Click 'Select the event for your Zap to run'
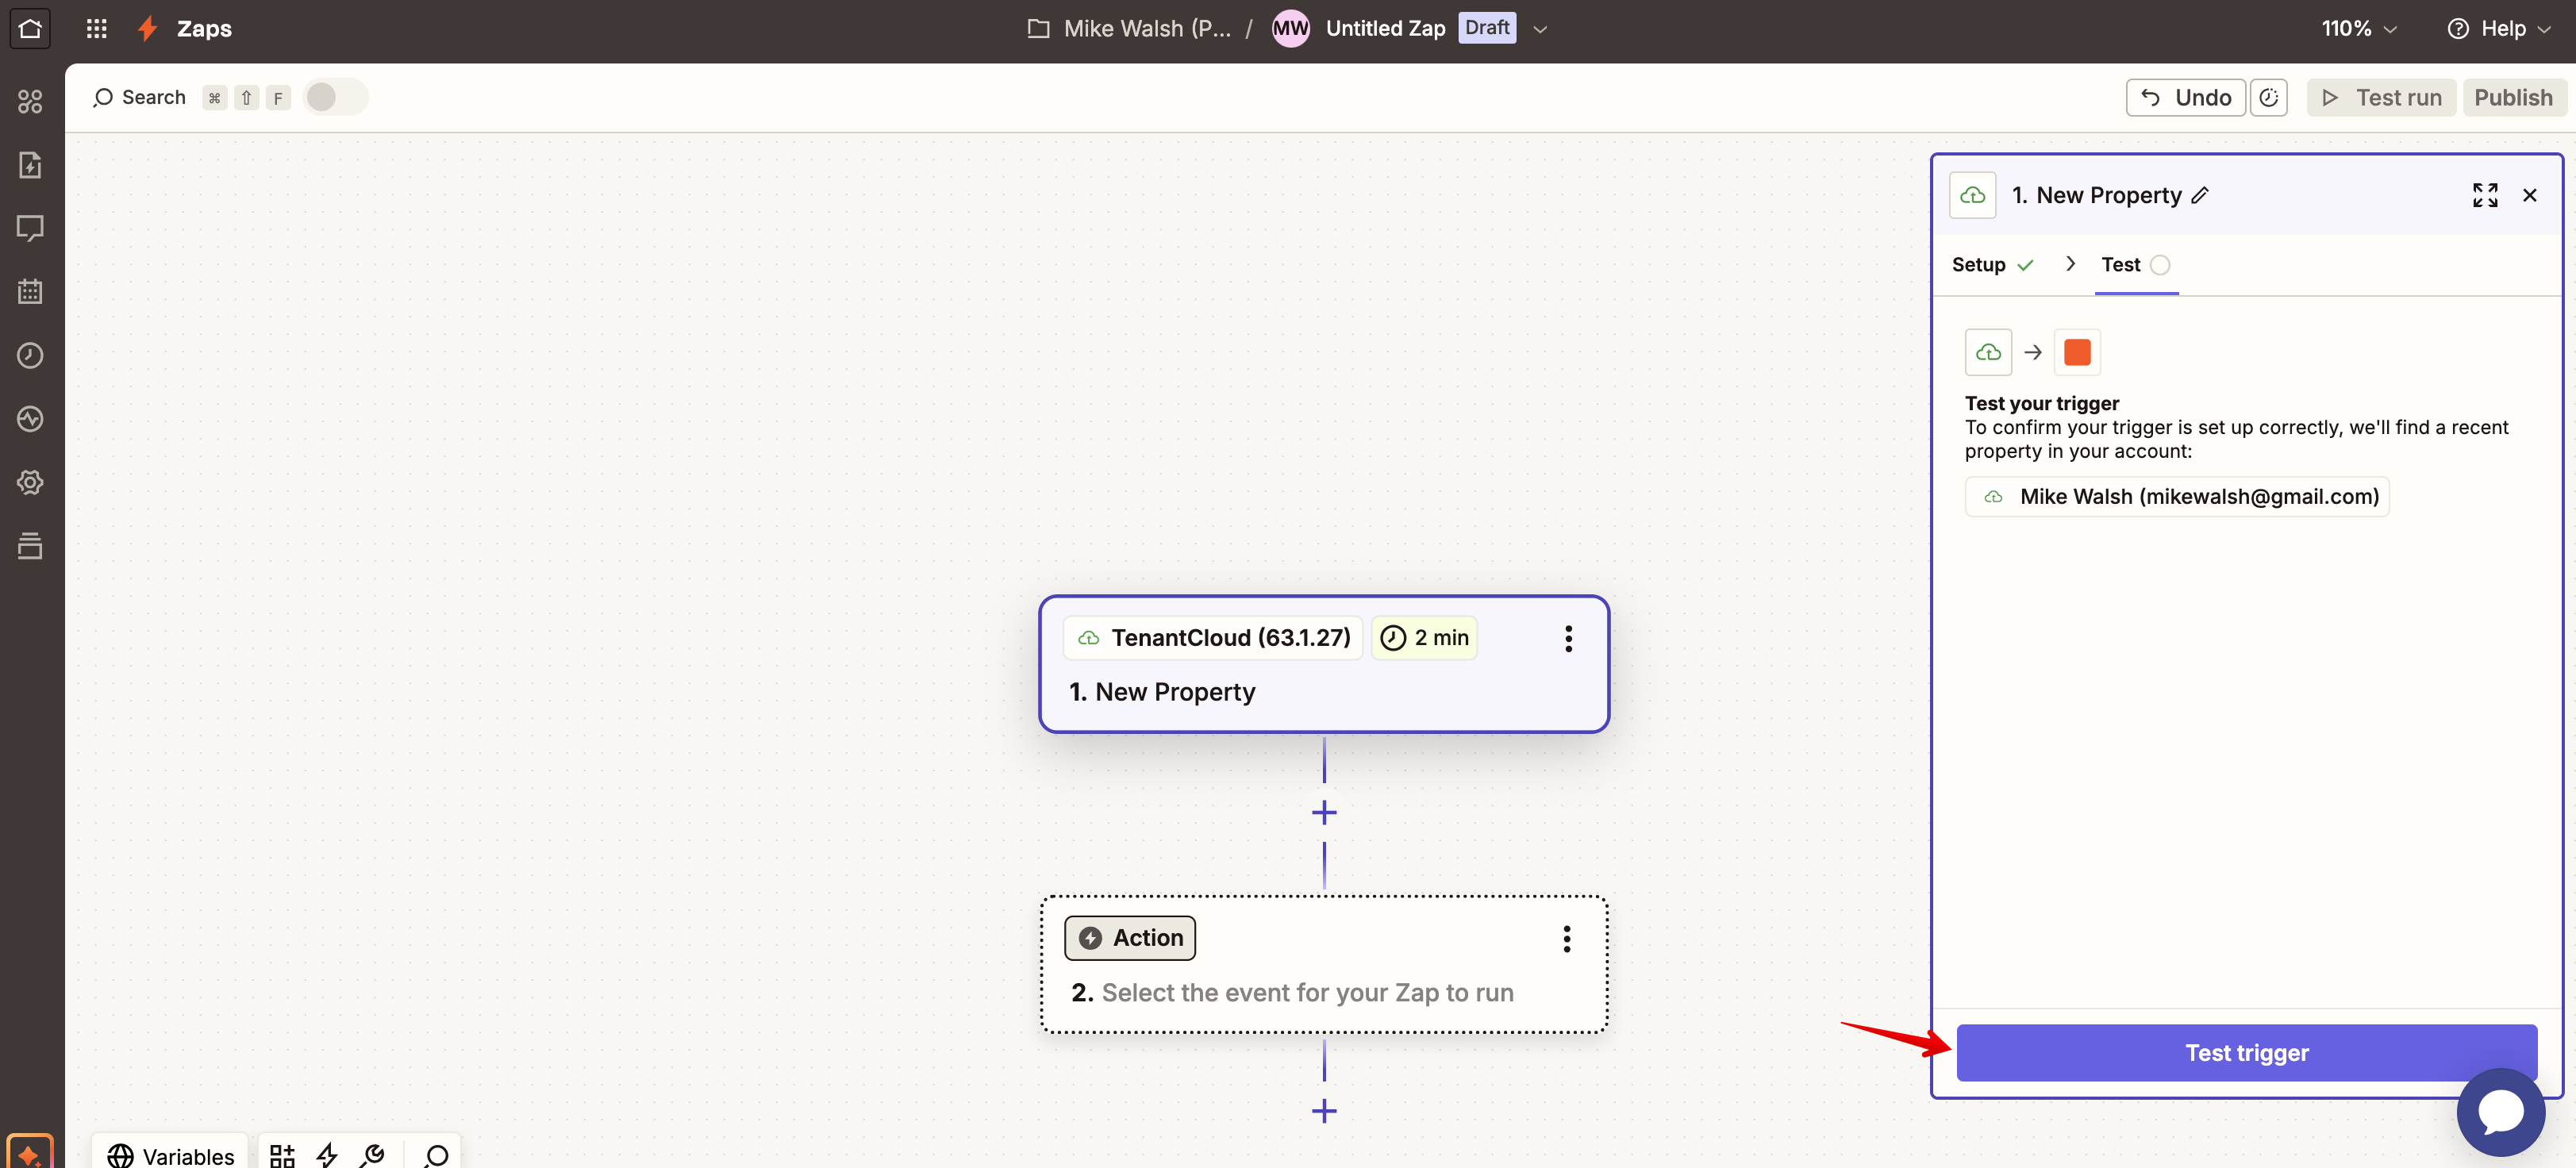This screenshot has height=1168, width=2576. coord(1307,993)
